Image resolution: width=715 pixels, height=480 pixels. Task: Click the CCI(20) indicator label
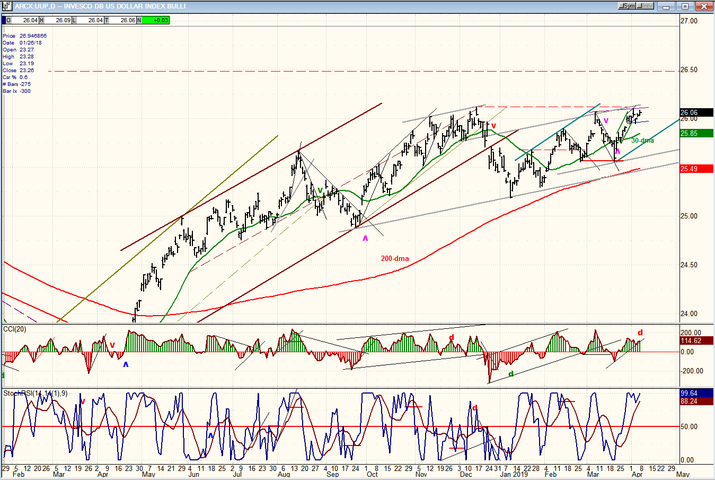click(15, 329)
